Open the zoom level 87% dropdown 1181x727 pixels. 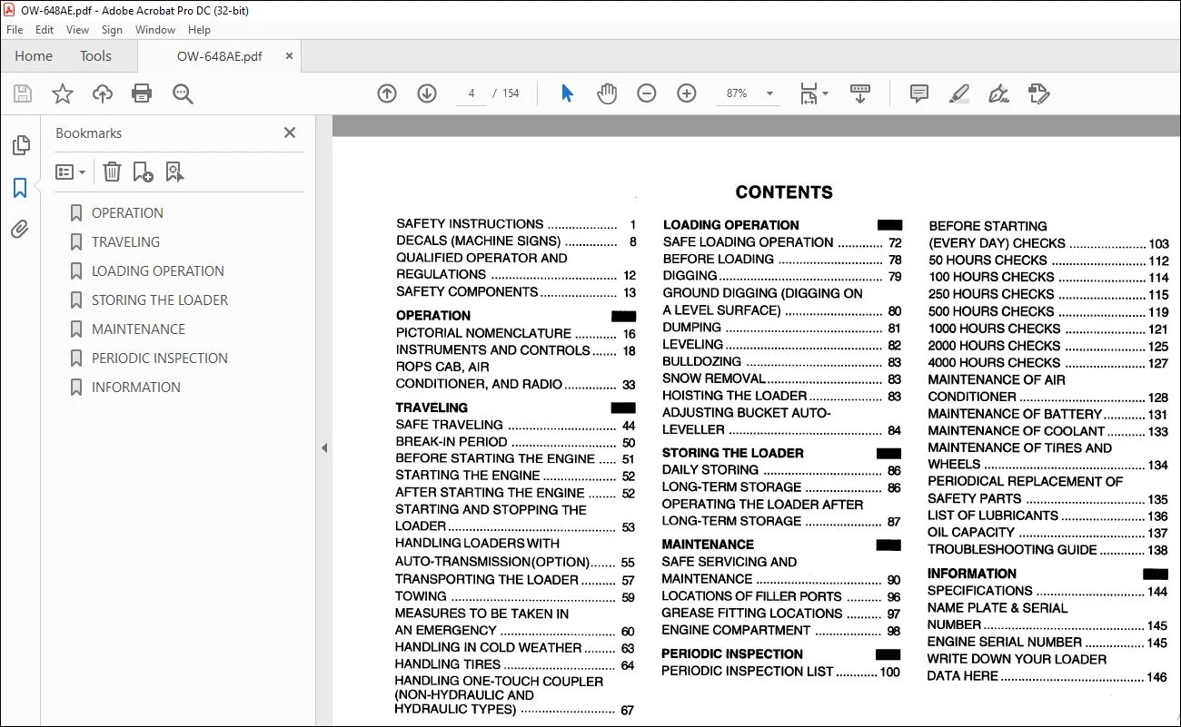(x=749, y=93)
